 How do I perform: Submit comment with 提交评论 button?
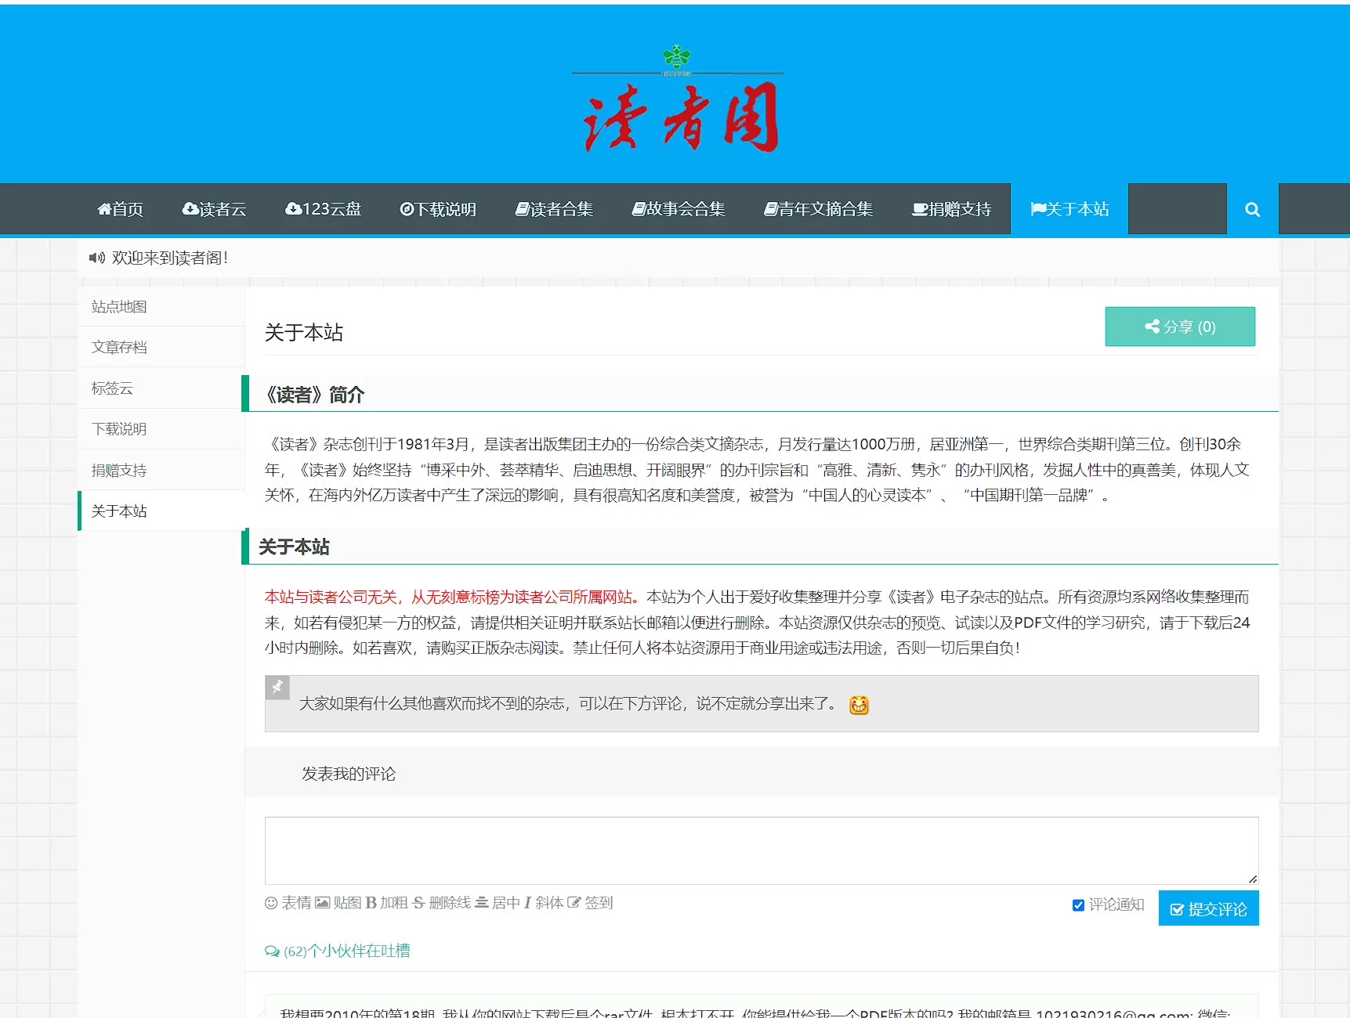point(1208,908)
